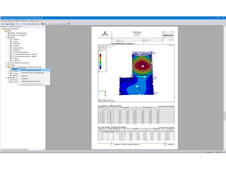This screenshot has width=226, height=170.
Task: Choose Enlever du rapport d'impression
Action: click(34, 70)
